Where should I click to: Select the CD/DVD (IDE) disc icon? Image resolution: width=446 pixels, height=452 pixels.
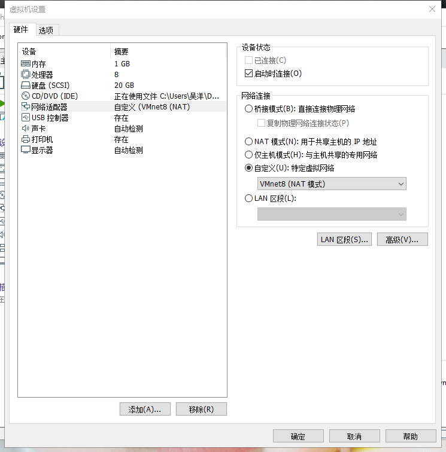(x=25, y=96)
